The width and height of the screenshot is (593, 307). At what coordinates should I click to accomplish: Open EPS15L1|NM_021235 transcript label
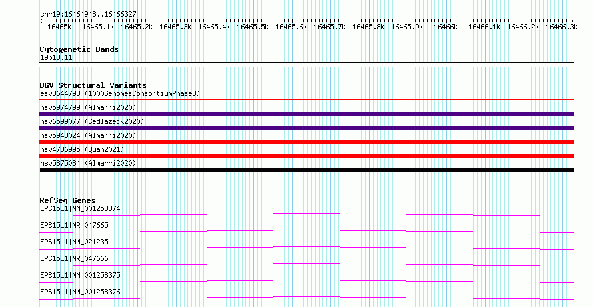point(74,242)
